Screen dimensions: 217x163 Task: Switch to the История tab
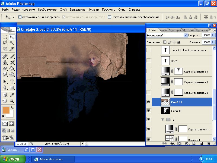[188, 30]
